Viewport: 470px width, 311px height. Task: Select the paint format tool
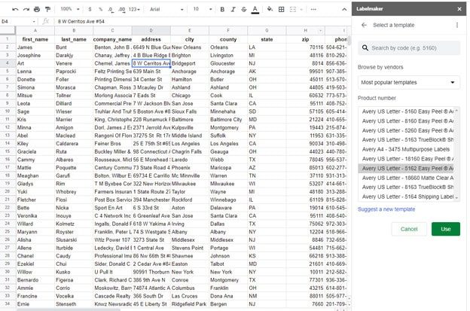point(47,9)
